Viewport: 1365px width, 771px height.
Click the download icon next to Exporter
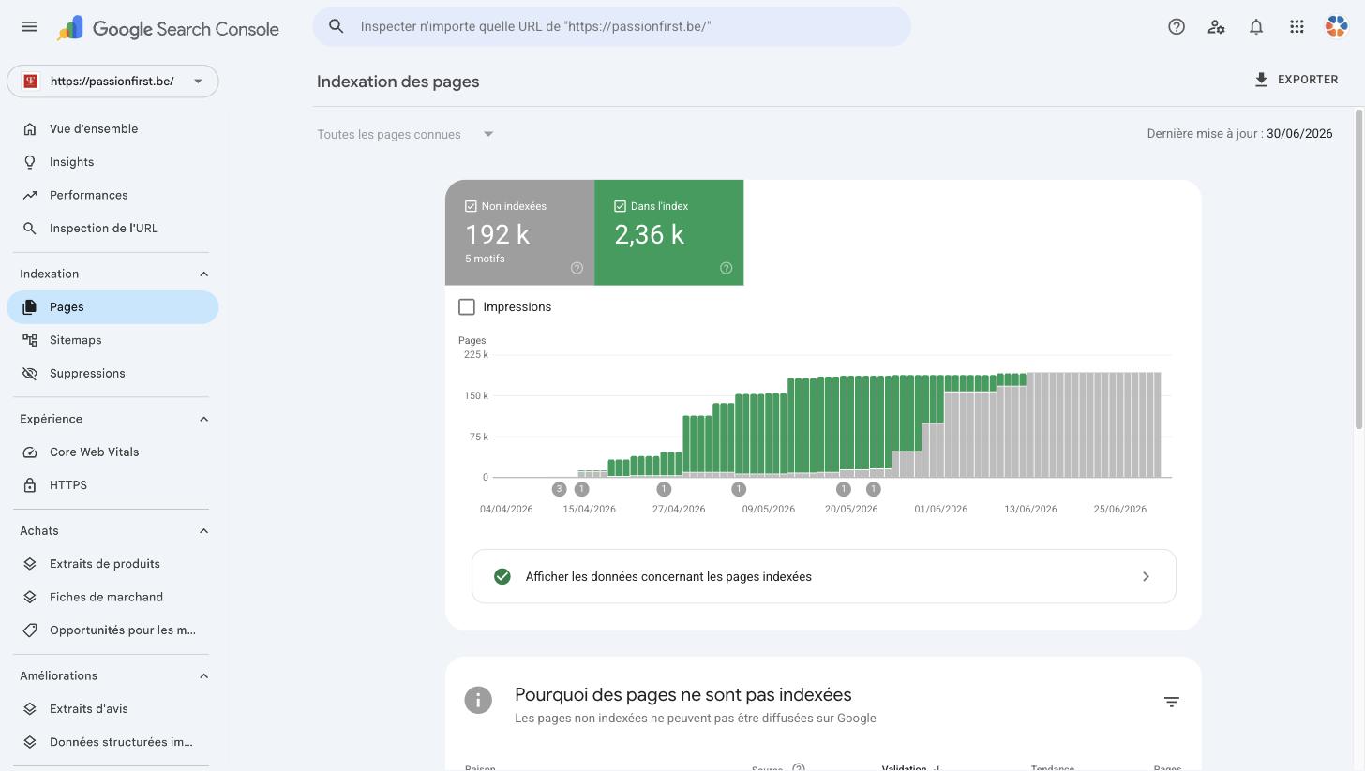pyautogui.click(x=1262, y=80)
